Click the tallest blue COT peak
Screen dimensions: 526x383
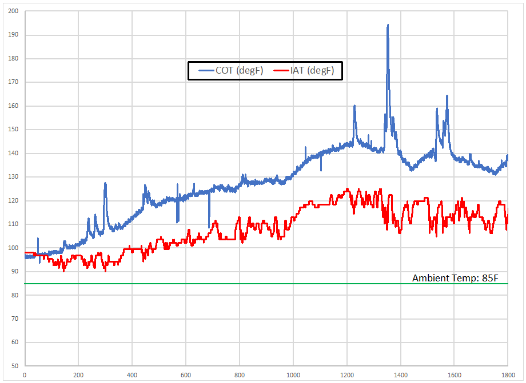388,26
